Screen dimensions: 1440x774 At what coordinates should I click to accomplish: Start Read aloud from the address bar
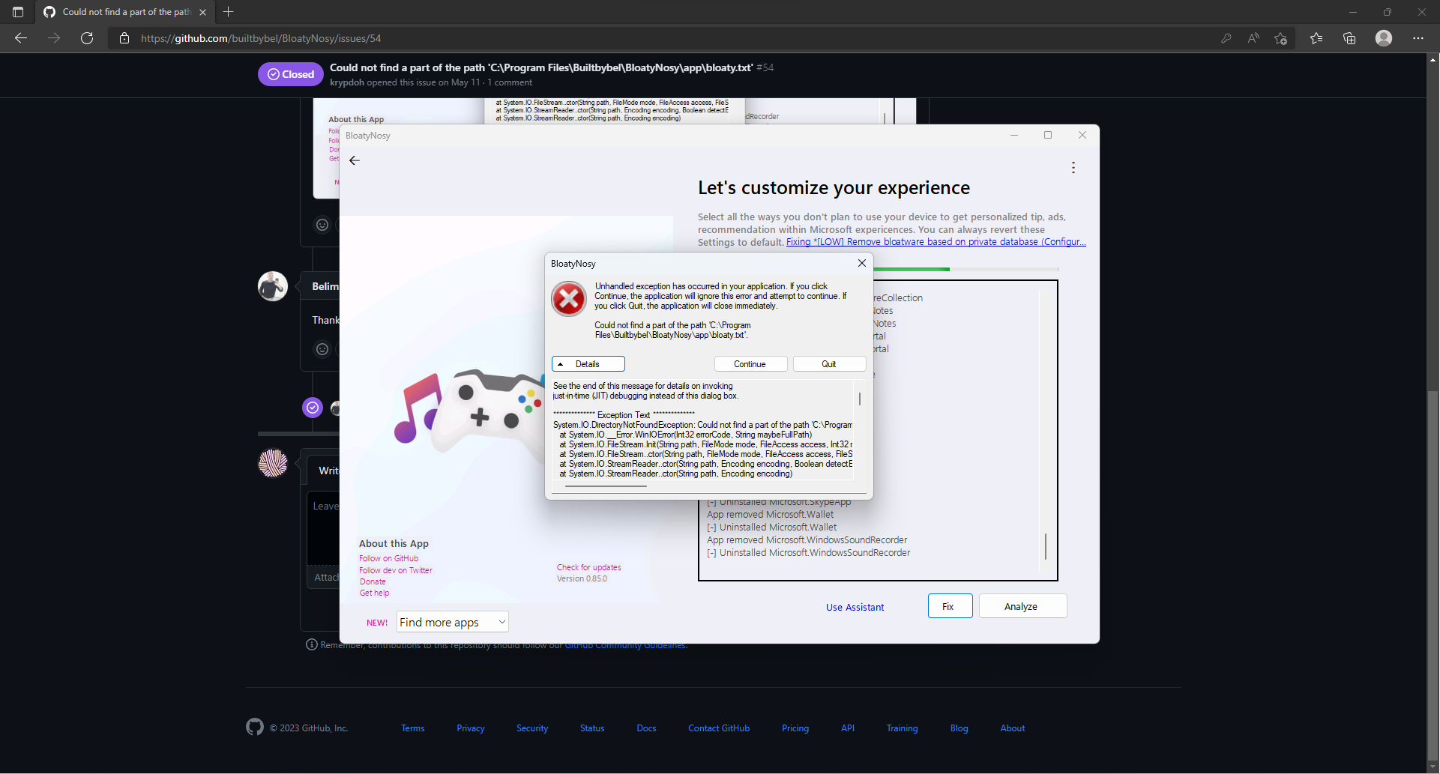pos(1254,38)
